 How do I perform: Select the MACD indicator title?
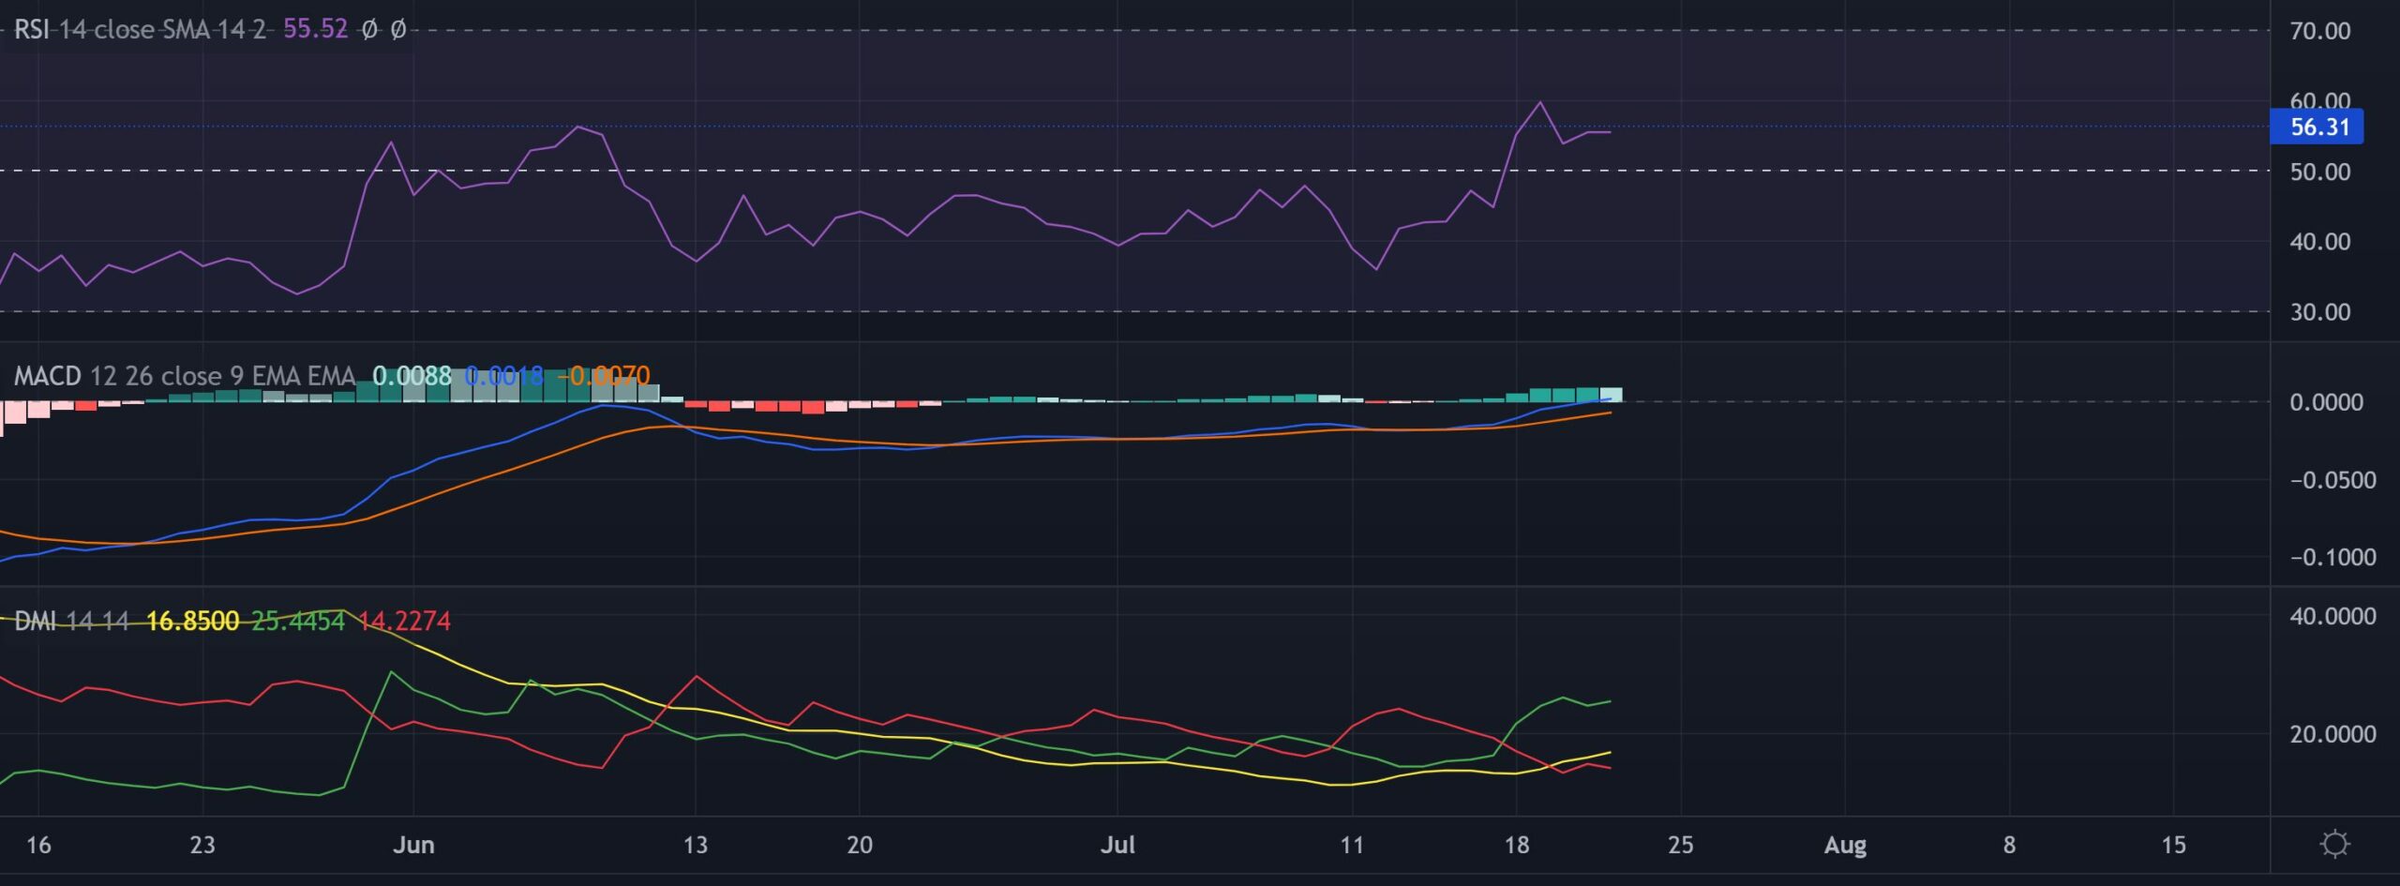[x=48, y=375]
